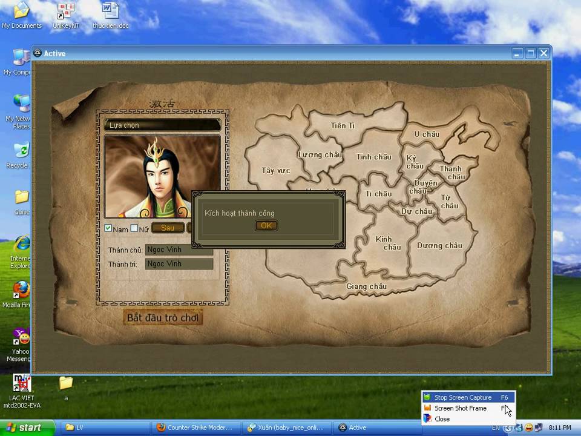Open thuc tien.doc desktop file
This screenshot has width=581, height=436.
click(x=111, y=16)
